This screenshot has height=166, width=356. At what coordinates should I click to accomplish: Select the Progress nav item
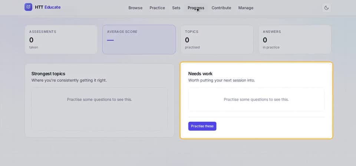[x=196, y=8]
